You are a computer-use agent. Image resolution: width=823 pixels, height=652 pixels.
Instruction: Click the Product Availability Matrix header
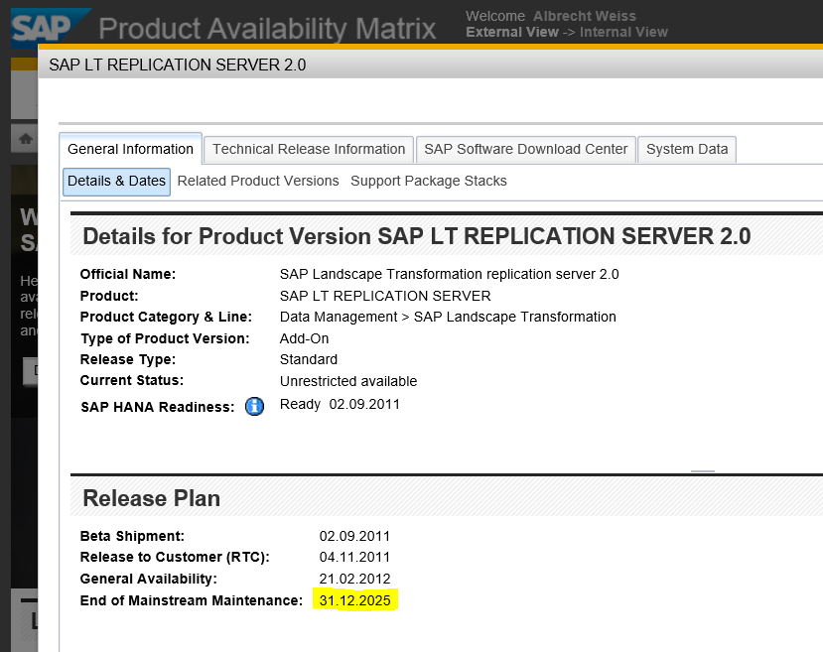(268, 30)
